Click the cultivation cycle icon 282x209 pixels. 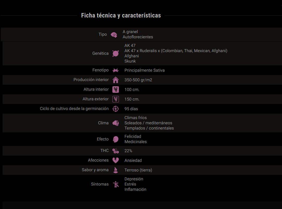tap(116, 109)
